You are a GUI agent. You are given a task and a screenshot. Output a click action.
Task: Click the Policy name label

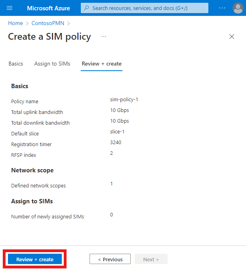tap(25, 102)
